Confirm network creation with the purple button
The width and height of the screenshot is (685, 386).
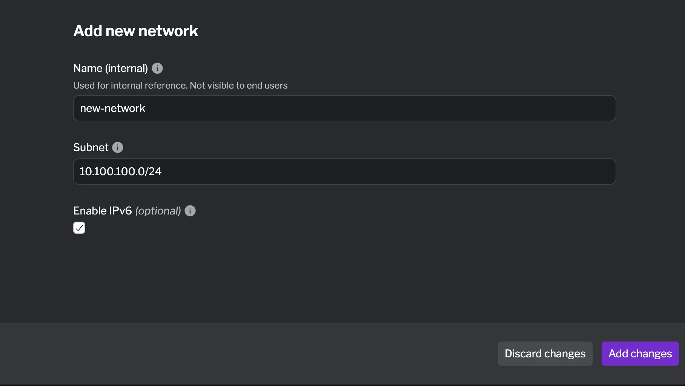pyautogui.click(x=639, y=354)
